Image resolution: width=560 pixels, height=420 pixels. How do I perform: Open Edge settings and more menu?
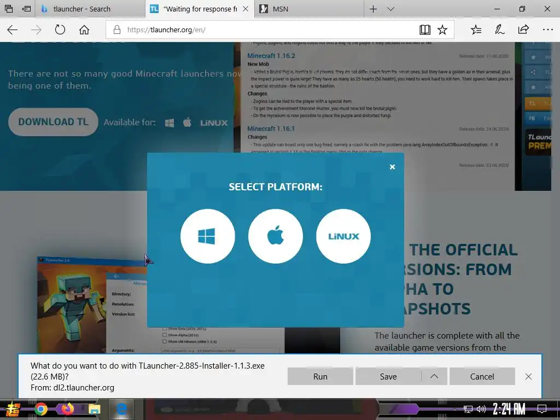[x=547, y=30]
